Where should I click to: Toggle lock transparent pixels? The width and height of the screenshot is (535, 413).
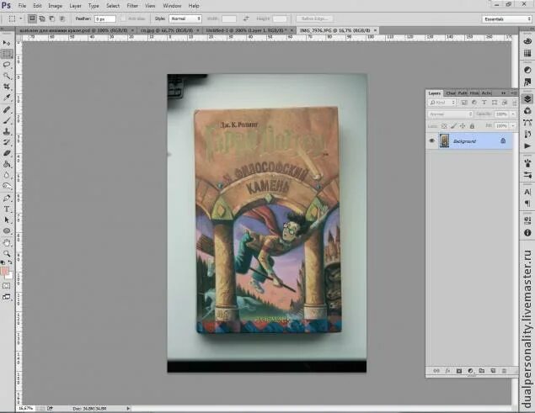coord(444,126)
